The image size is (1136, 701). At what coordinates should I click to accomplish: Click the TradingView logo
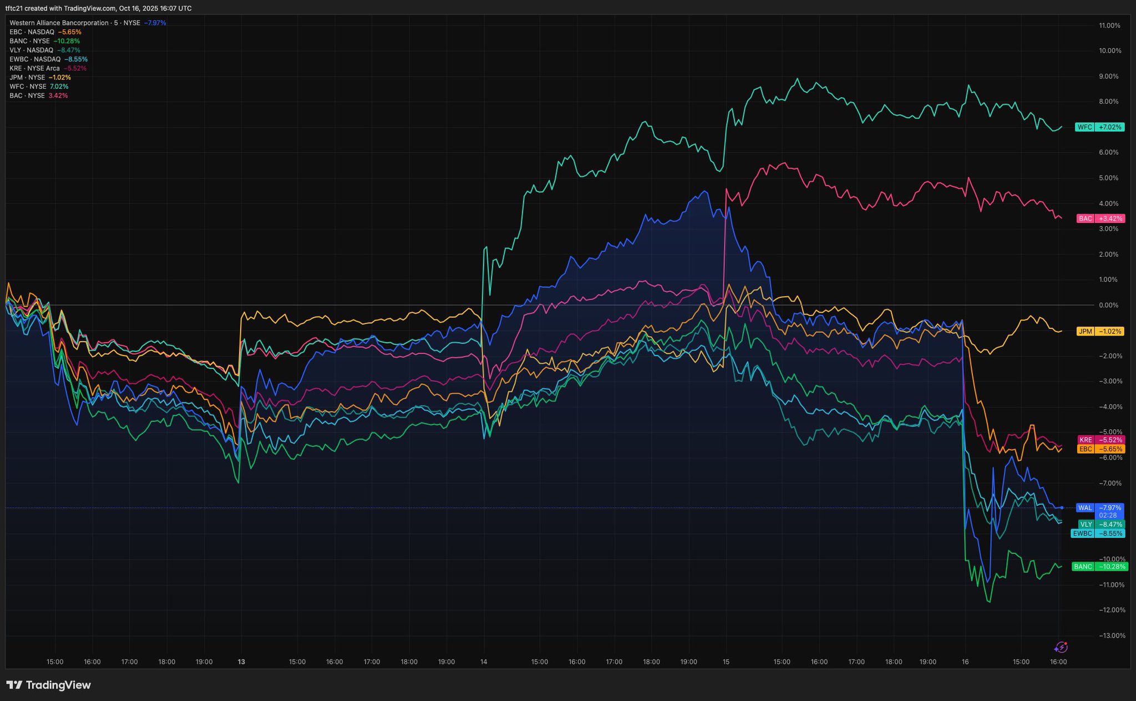point(48,685)
